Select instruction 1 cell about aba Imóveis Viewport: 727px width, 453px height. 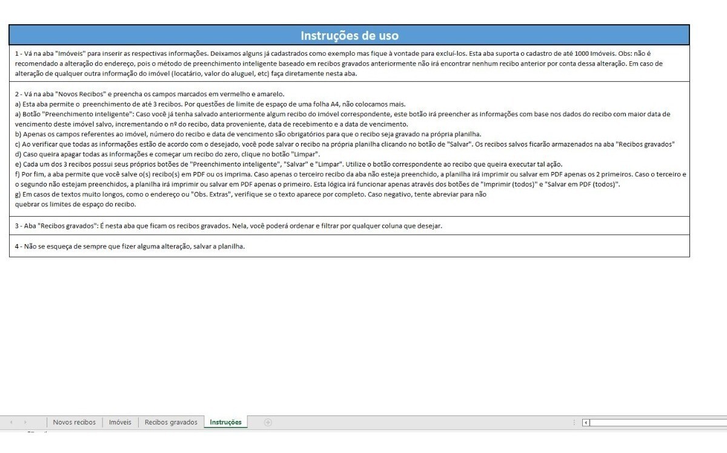tap(350, 64)
